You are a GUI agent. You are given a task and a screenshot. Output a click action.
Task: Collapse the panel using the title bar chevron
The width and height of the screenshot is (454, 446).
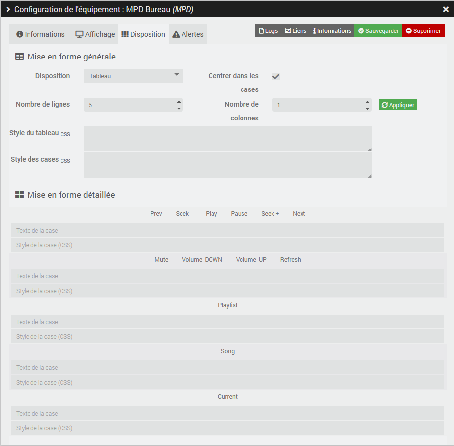[7, 9]
